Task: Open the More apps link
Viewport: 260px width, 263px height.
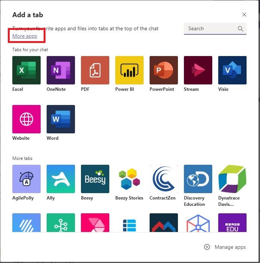Action: (25, 36)
